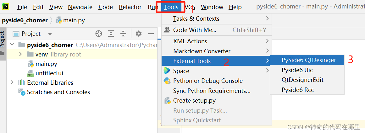Collapse the pyside6_chomer root folder

12,45
